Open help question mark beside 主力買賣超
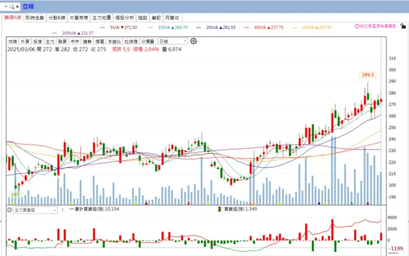This screenshot has width=409, height=256. click(x=62, y=210)
